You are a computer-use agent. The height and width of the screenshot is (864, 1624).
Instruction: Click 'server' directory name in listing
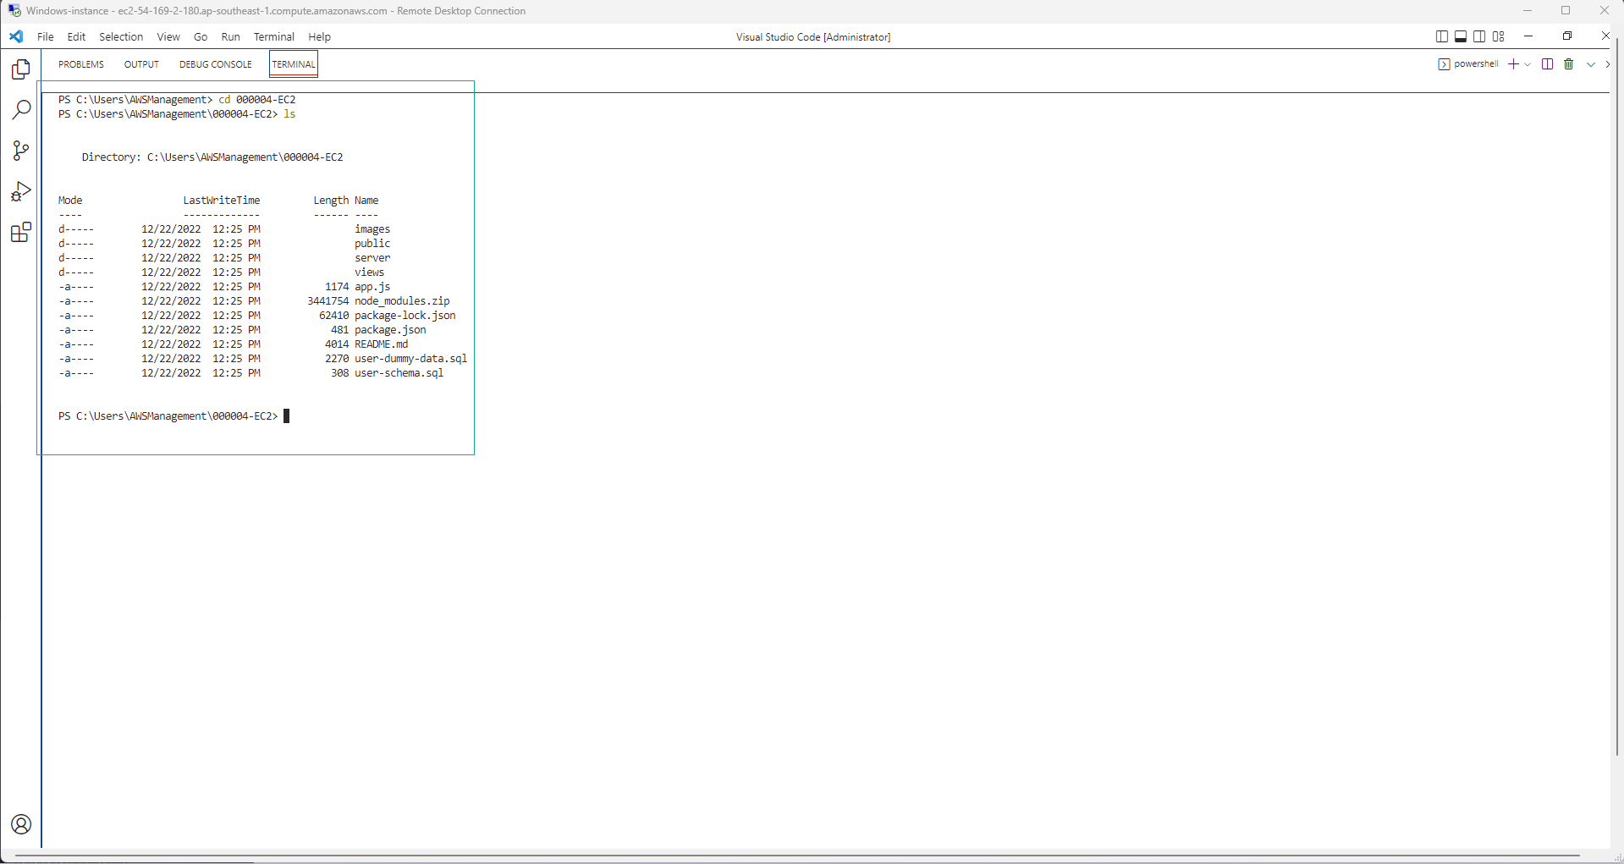pyautogui.click(x=372, y=258)
